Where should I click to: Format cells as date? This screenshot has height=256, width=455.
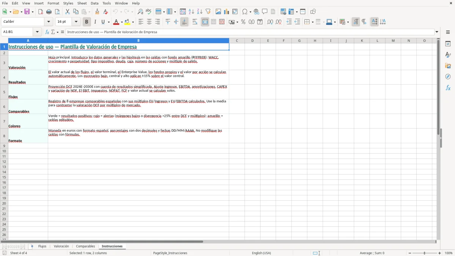coord(260,22)
